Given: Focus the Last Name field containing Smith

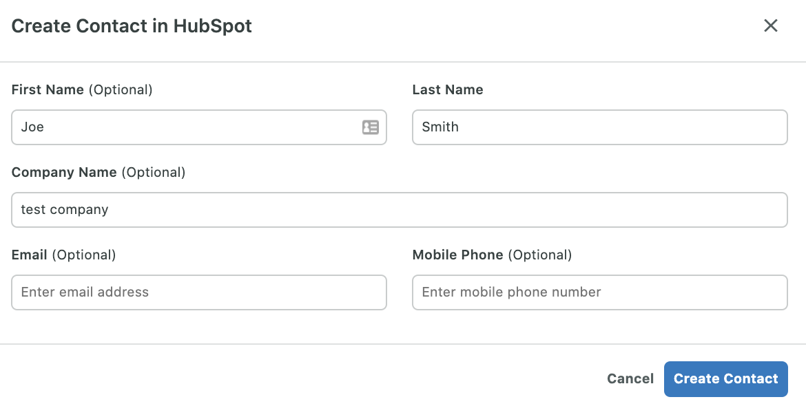Looking at the screenshot, I should pos(600,127).
